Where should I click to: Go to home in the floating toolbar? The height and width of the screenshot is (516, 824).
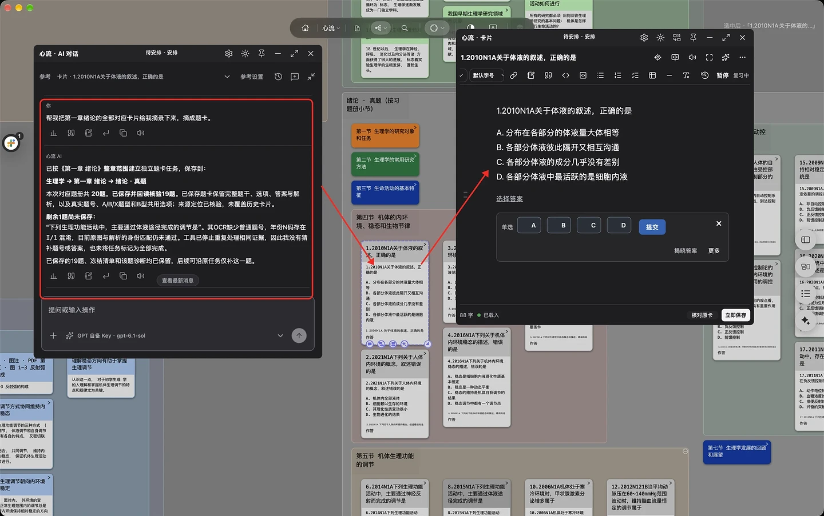coord(305,28)
